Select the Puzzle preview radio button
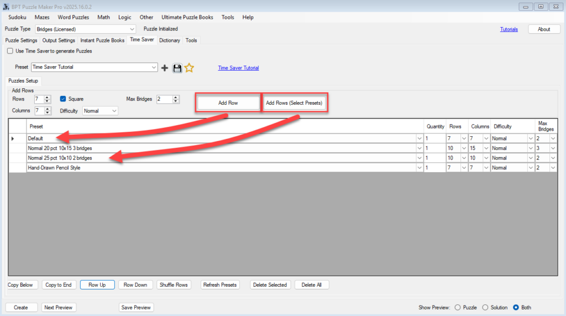 point(457,307)
